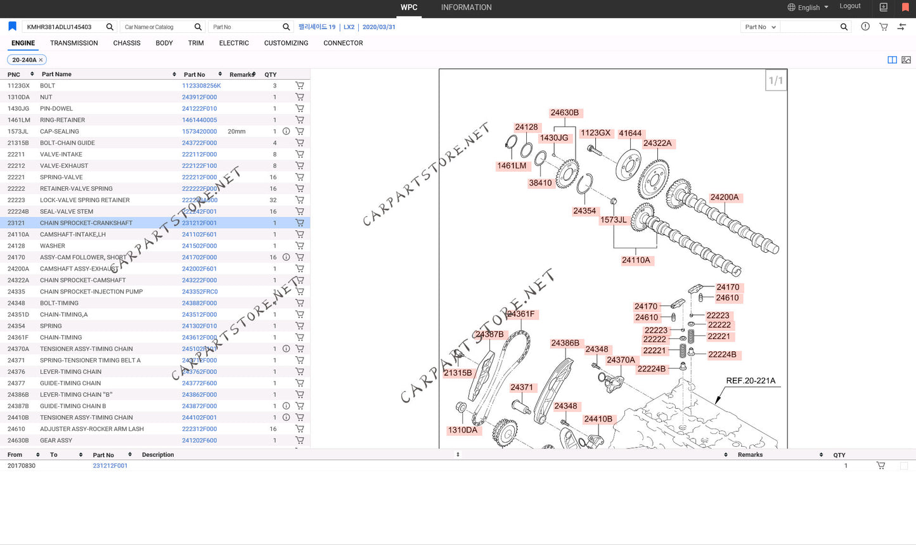Screen dimensions: 916x545
Task: Switch to the TRANSMISSION tab
Action: click(x=74, y=43)
